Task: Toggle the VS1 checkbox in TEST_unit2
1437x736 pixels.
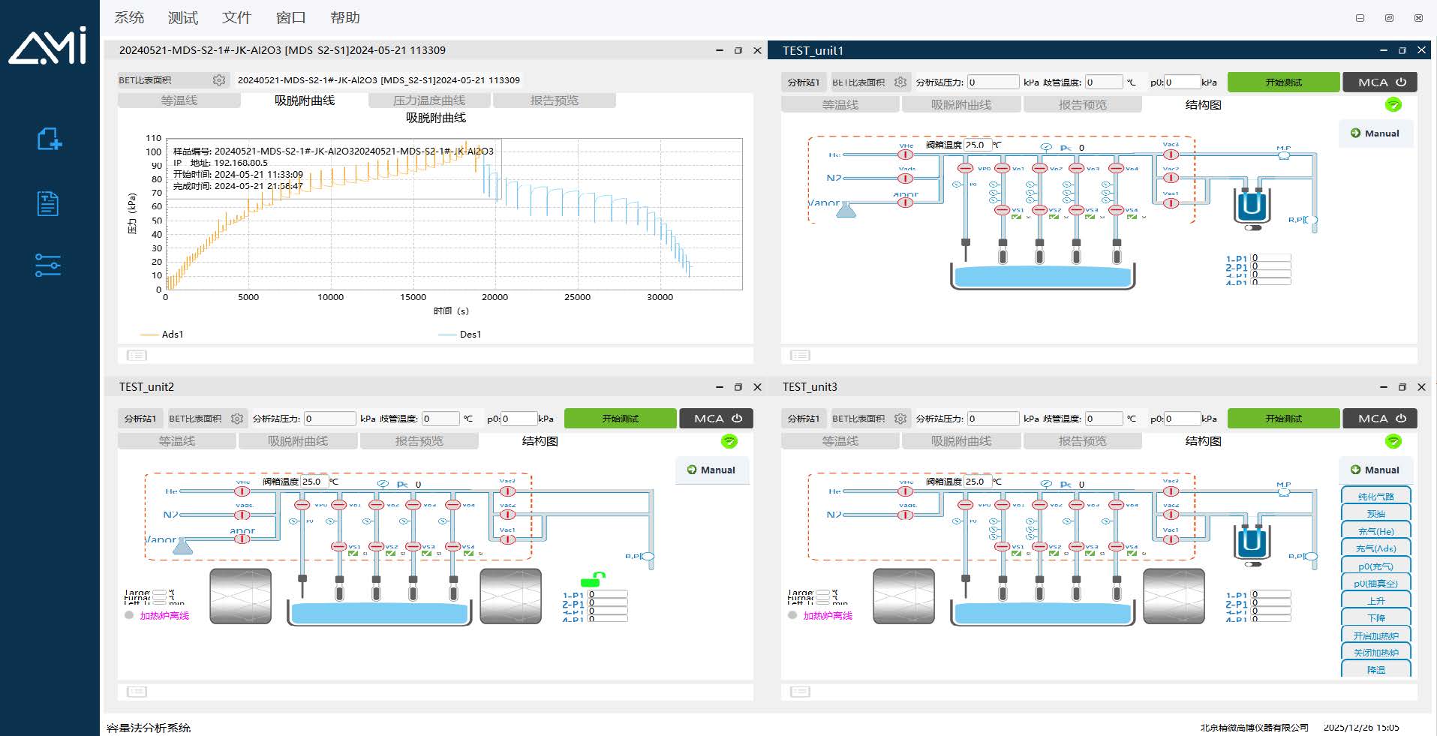Action: 353,554
